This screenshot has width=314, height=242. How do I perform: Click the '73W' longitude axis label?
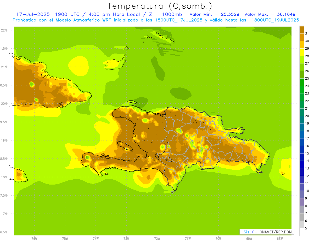(x=126, y=239)
